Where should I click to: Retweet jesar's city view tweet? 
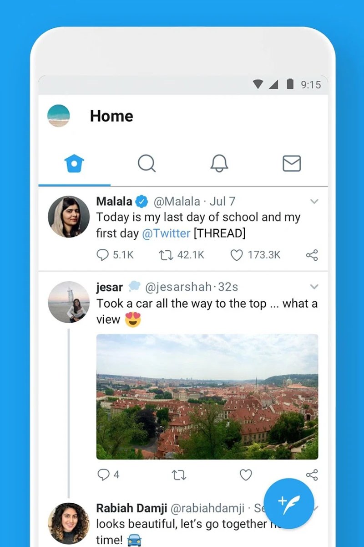[x=179, y=475]
